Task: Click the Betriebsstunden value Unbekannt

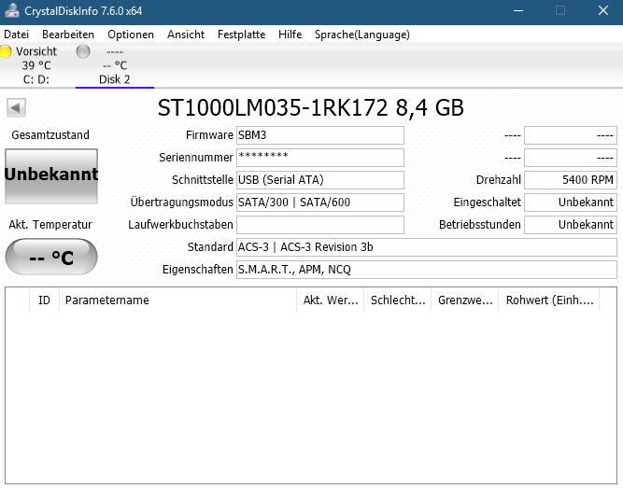Action: (571, 225)
